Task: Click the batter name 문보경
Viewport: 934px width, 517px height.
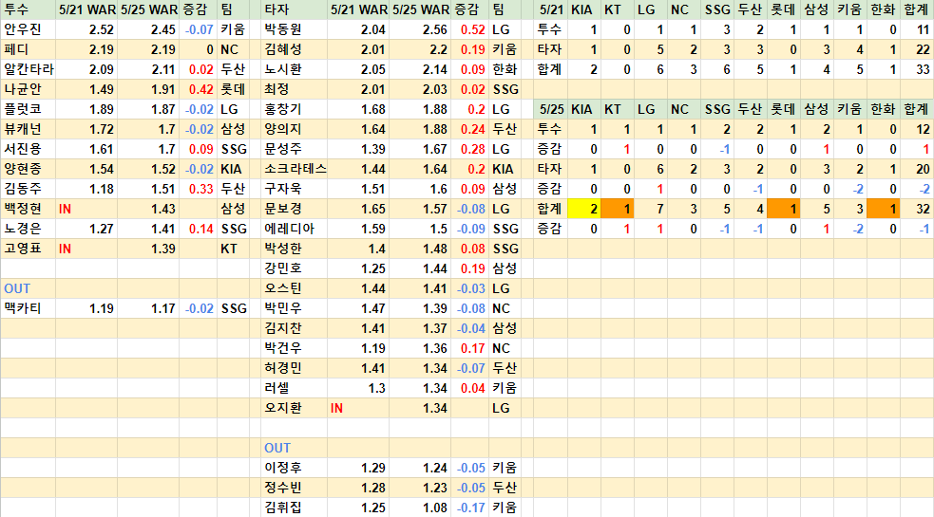Action: (x=282, y=209)
